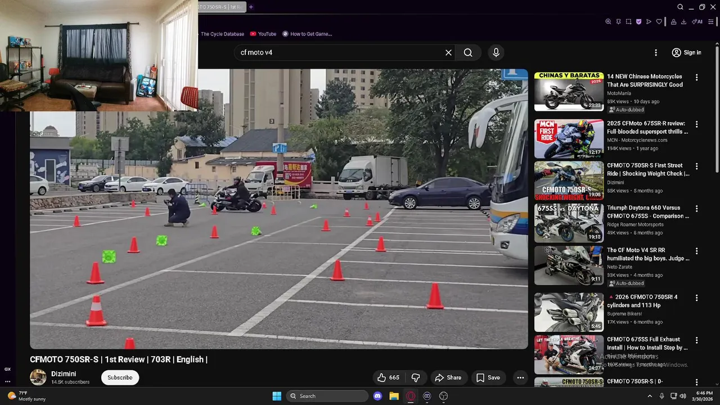
Task: Open options menu for CF Moto V4 SR RR video
Action: 696,251
